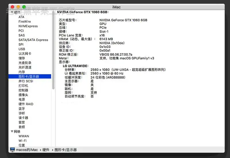Screen dimensions: 230x158
Task: Select WWAN under network
Action: pyautogui.click(x=24, y=136)
